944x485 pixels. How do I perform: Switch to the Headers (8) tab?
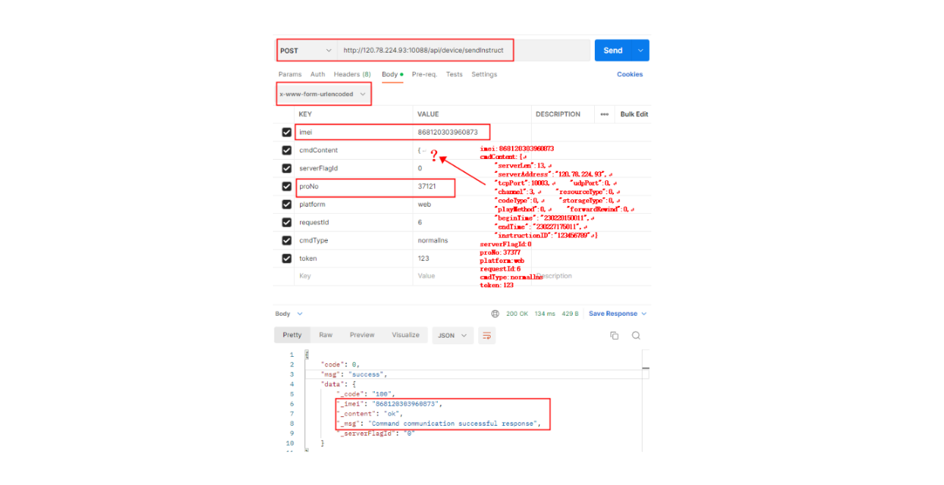[x=352, y=75]
